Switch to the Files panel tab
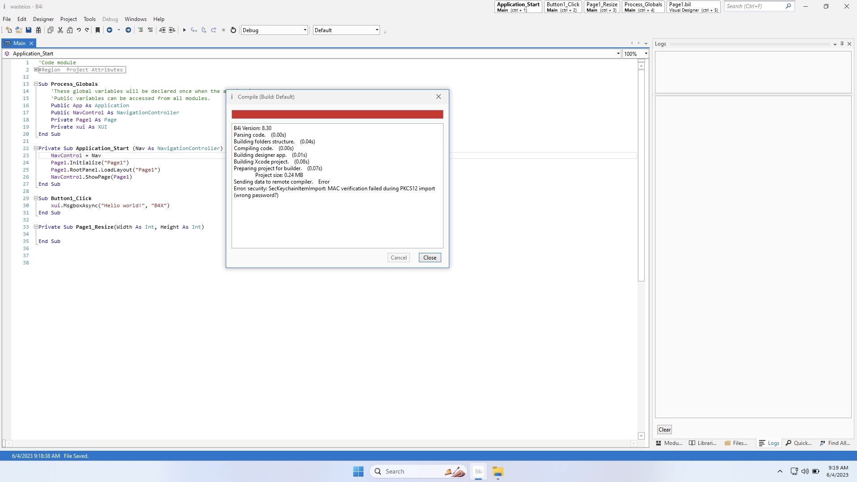The image size is (857, 482). point(736,443)
